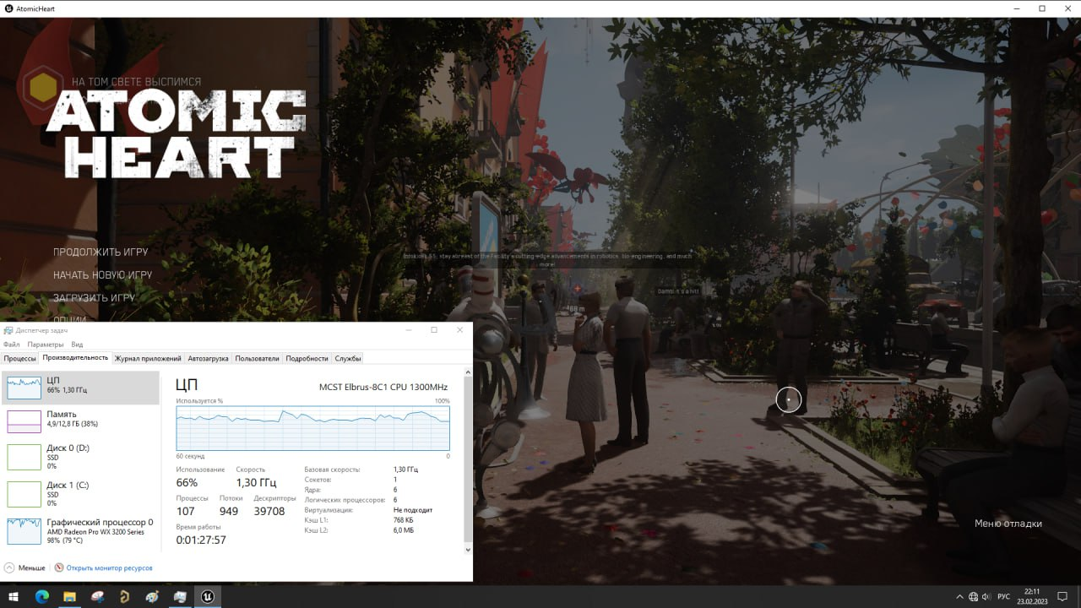Screen dimensions: 1081x608
Task: Open the clock and calendar flyout
Action: click(x=1032, y=596)
